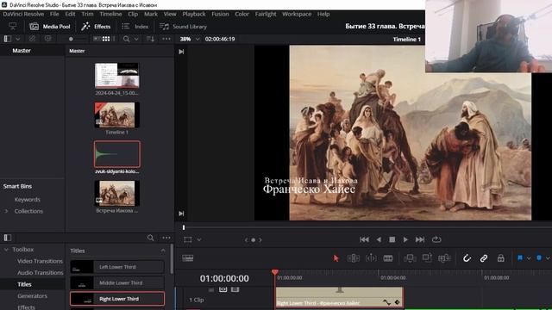
Task: Choose the Right Lower Third title
Action: click(117, 299)
